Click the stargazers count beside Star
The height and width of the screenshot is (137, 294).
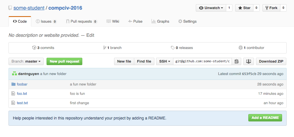[x=256, y=8]
